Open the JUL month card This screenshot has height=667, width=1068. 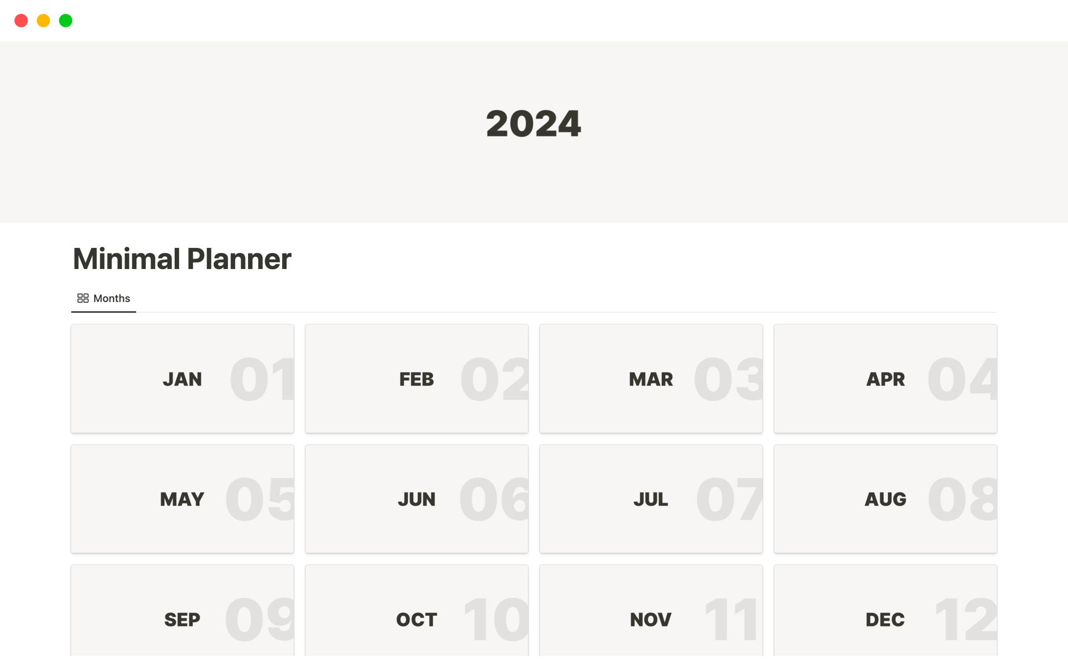click(651, 499)
